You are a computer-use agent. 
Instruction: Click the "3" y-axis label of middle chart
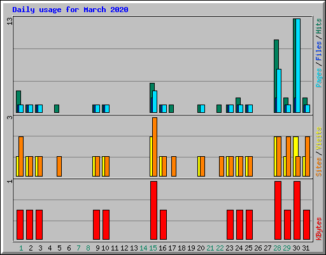[10, 117]
